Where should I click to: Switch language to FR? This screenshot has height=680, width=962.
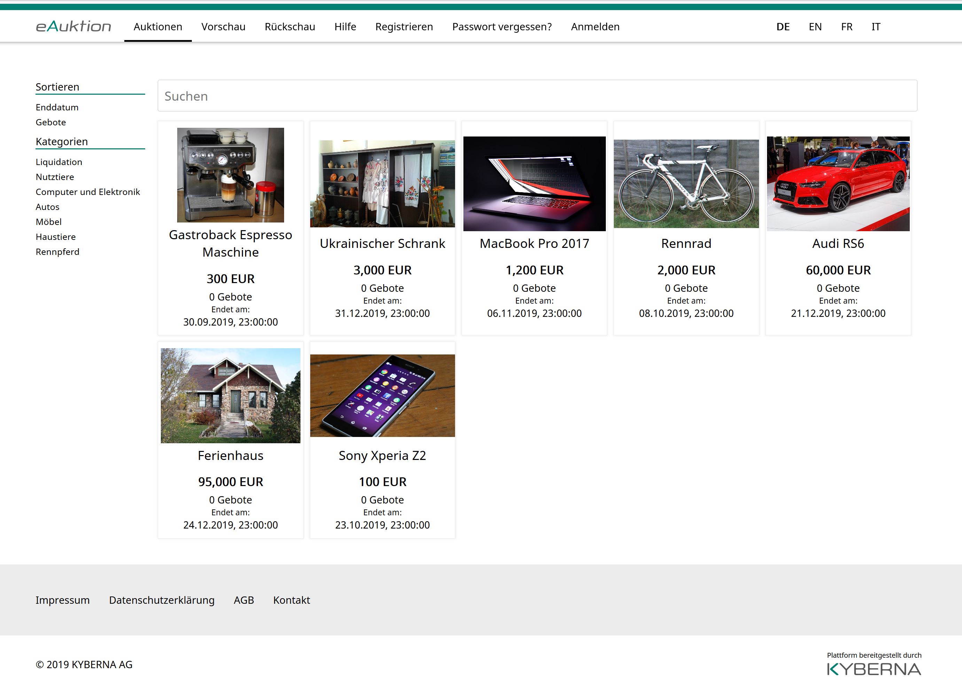coord(846,27)
